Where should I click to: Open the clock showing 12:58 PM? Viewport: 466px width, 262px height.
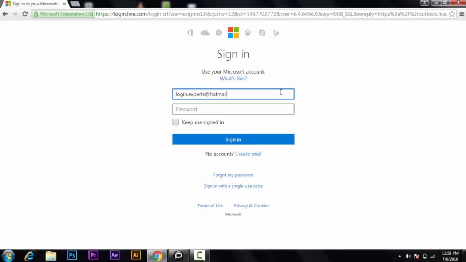(450, 256)
